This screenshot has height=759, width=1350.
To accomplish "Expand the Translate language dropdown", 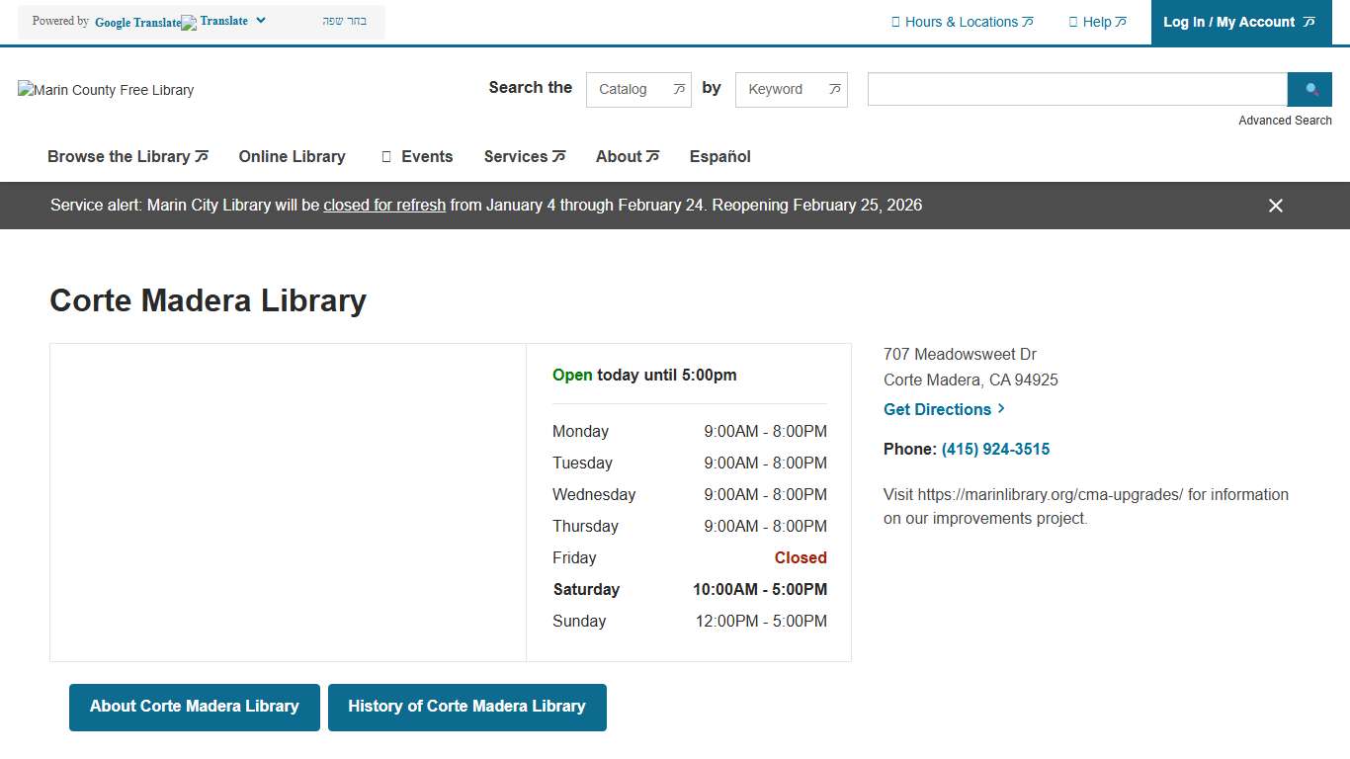I will click(x=259, y=20).
